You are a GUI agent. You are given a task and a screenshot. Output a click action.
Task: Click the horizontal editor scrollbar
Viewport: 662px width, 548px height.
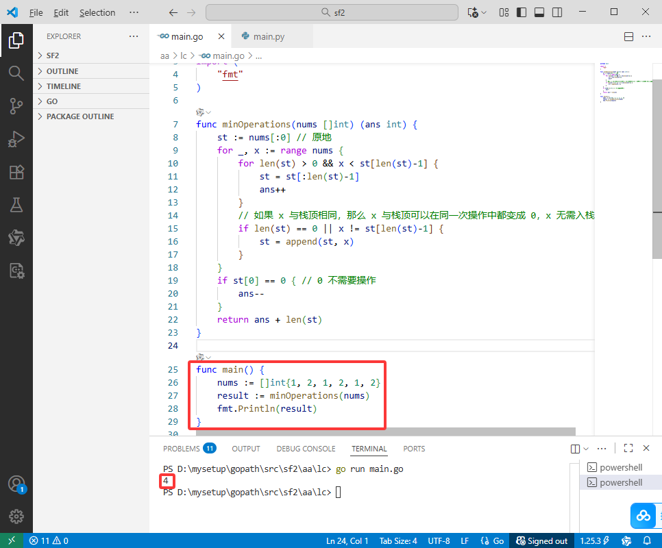385,432
